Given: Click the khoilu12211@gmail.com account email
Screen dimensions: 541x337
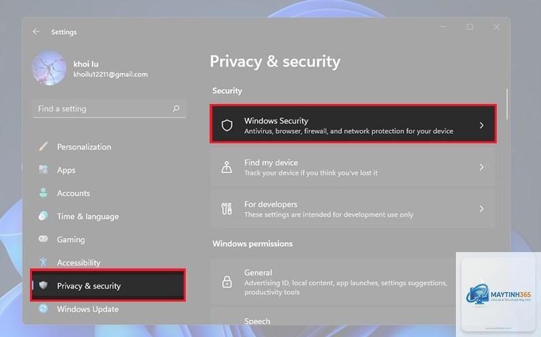Looking at the screenshot, I should point(110,74).
